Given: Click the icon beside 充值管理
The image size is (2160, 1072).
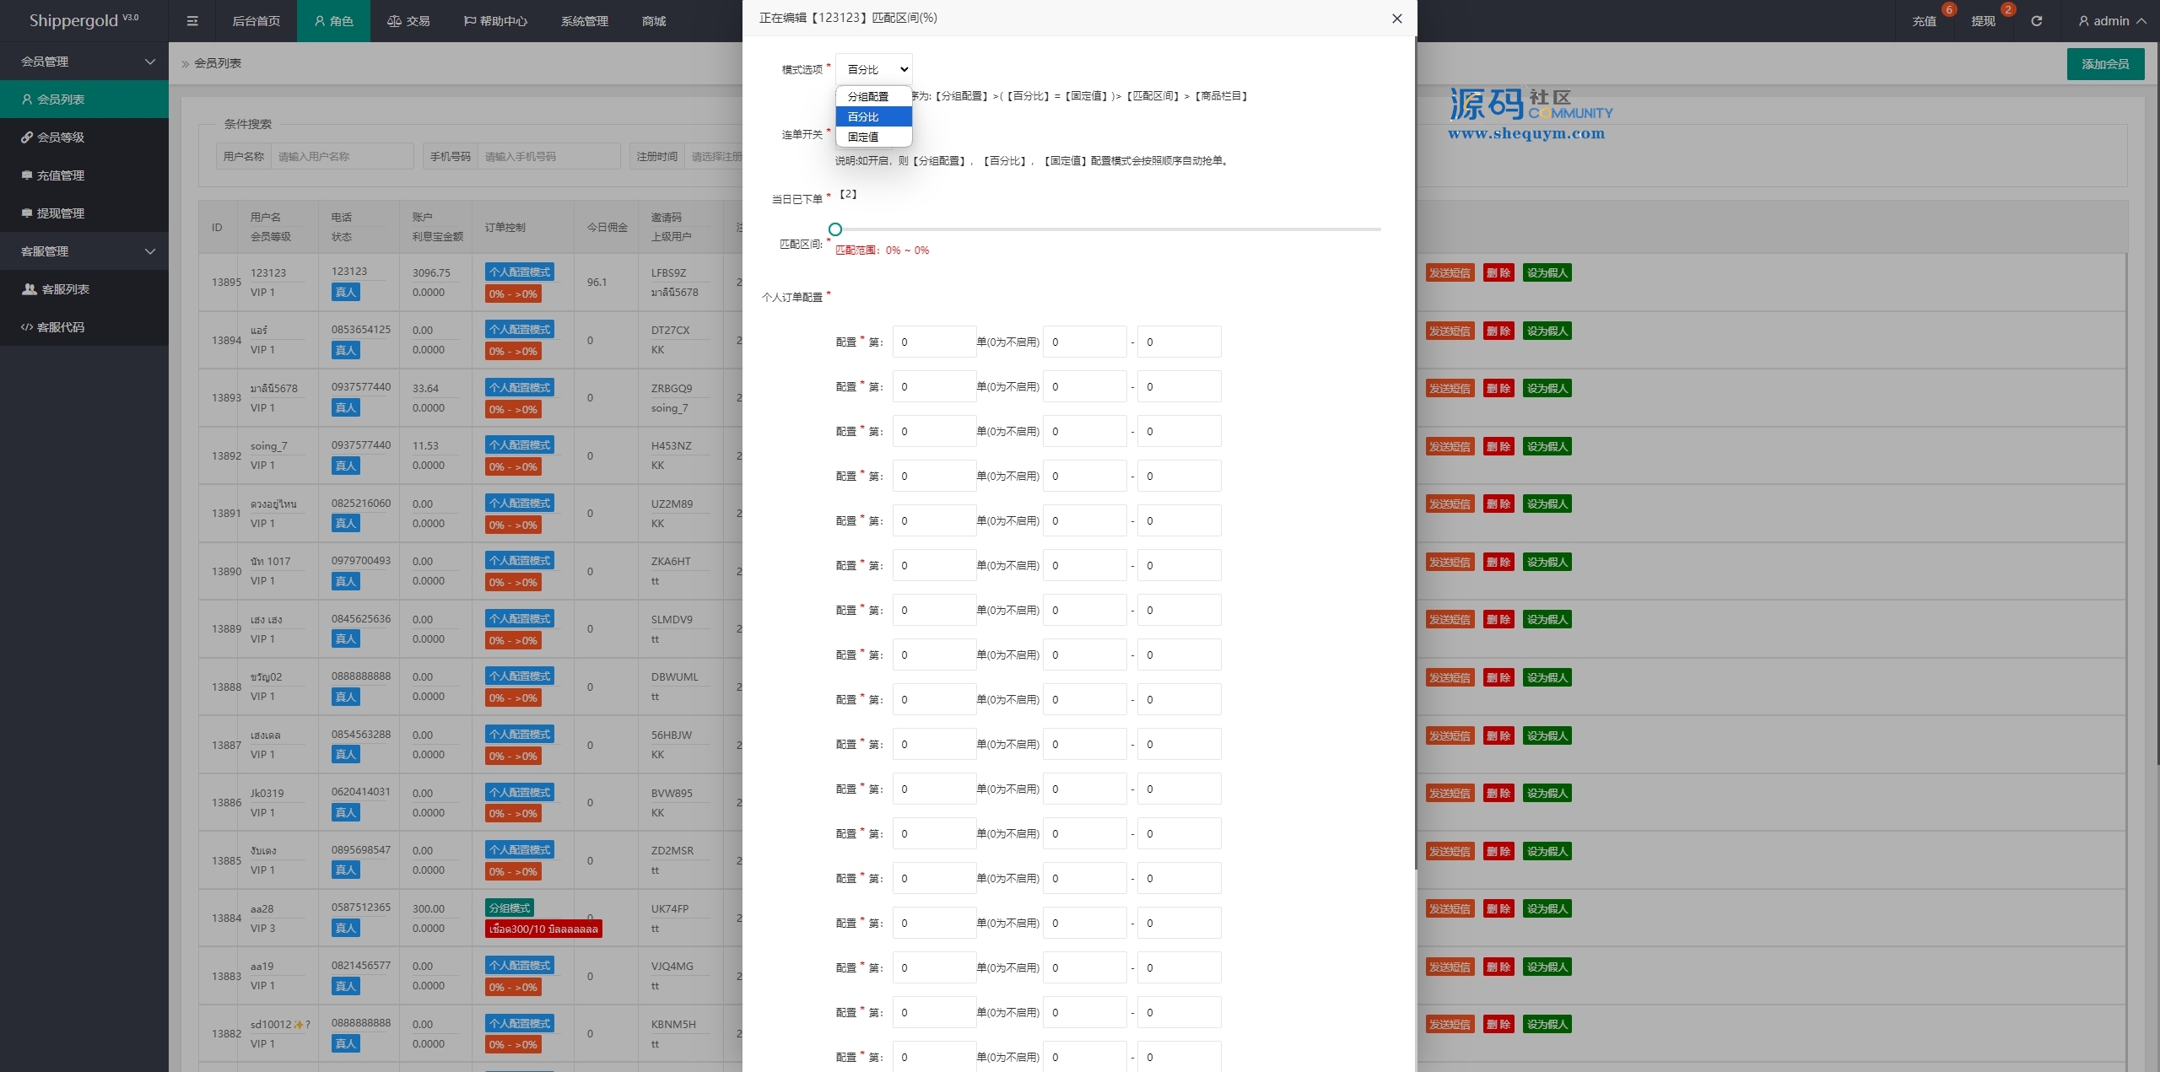Looking at the screenshot, I should pos(27,175).
